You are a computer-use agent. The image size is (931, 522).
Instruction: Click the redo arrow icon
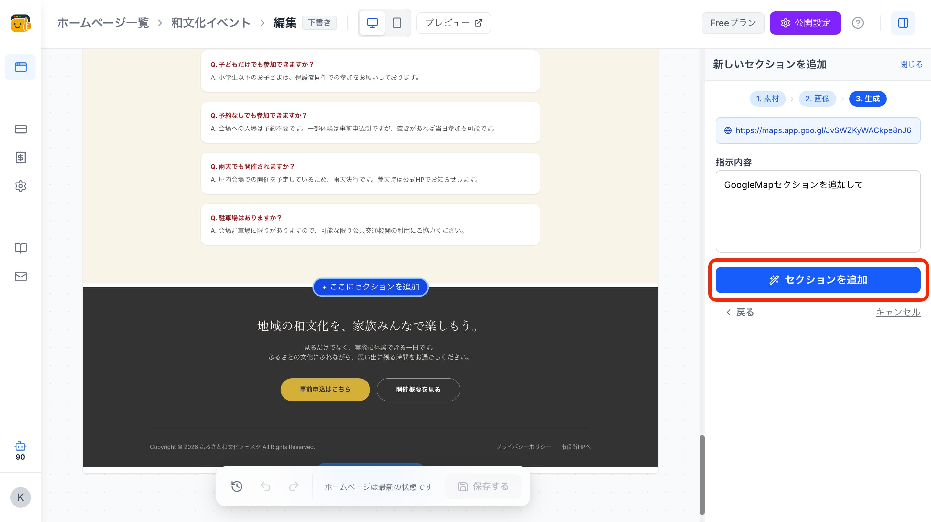click(294, 486)
